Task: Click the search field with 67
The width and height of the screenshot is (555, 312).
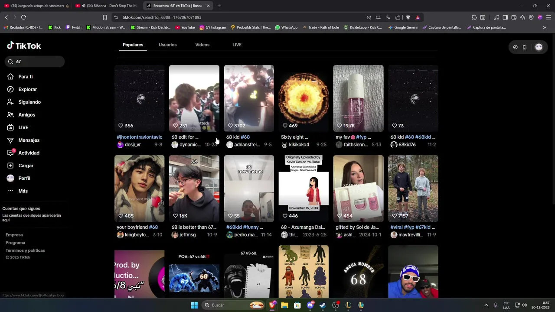Action: click(x=35, y=62)
